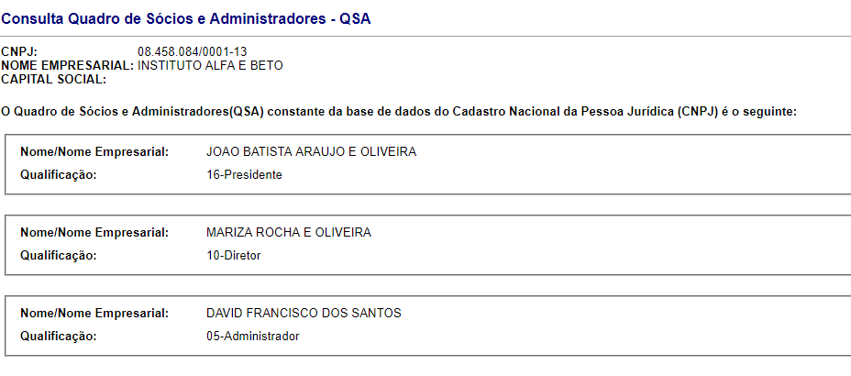Click the page title Consulta Quadro de Sócios

(x=185, y=19)
